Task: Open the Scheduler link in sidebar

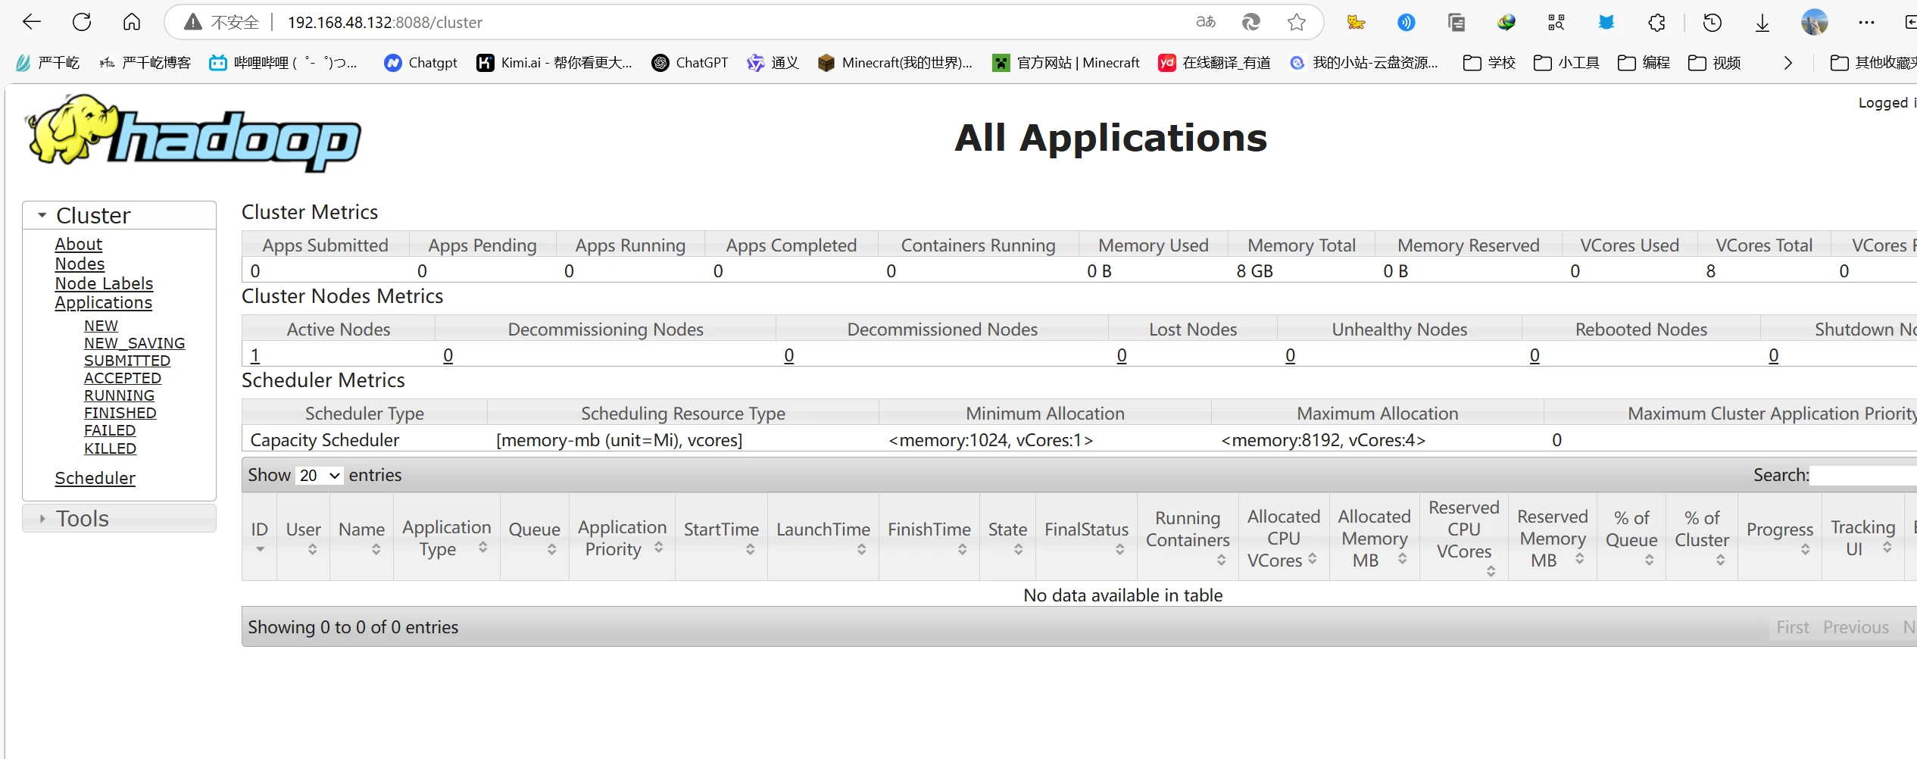Action: (95, 479)
